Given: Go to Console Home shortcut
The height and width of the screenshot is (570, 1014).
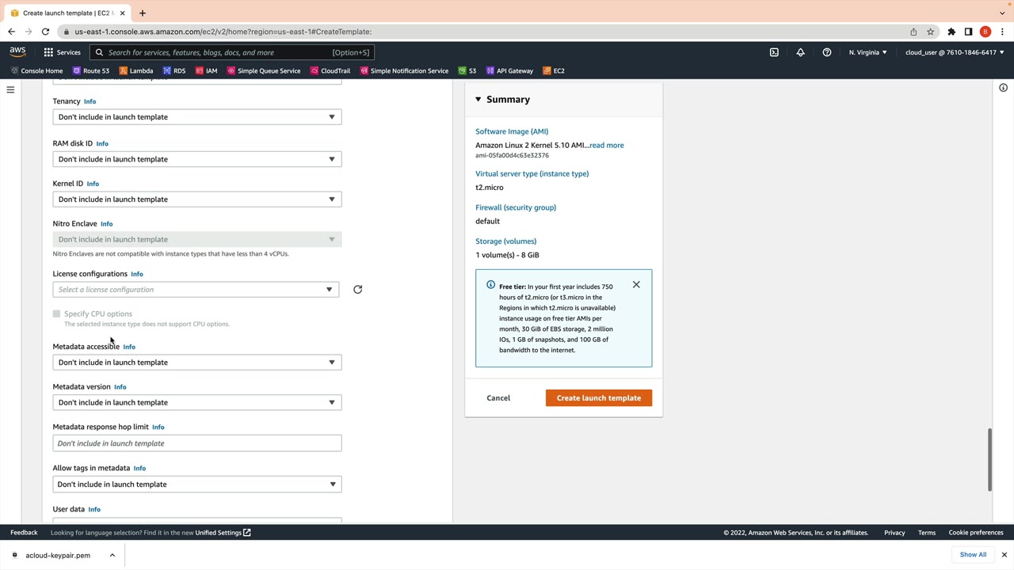Looking at the screenshot, I should (36, 70).
